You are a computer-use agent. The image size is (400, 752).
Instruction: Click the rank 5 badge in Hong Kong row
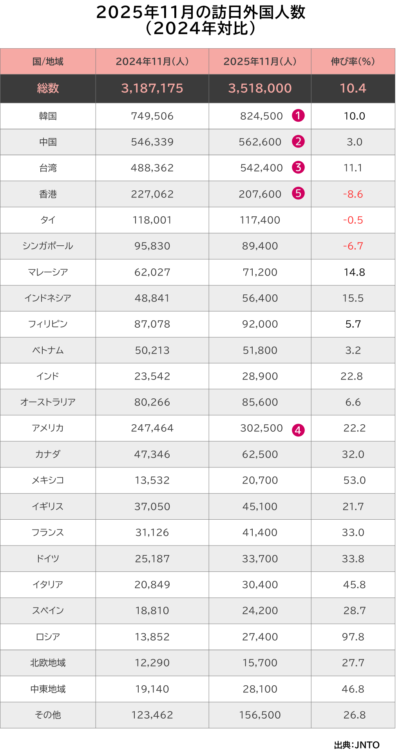[298, 193]
